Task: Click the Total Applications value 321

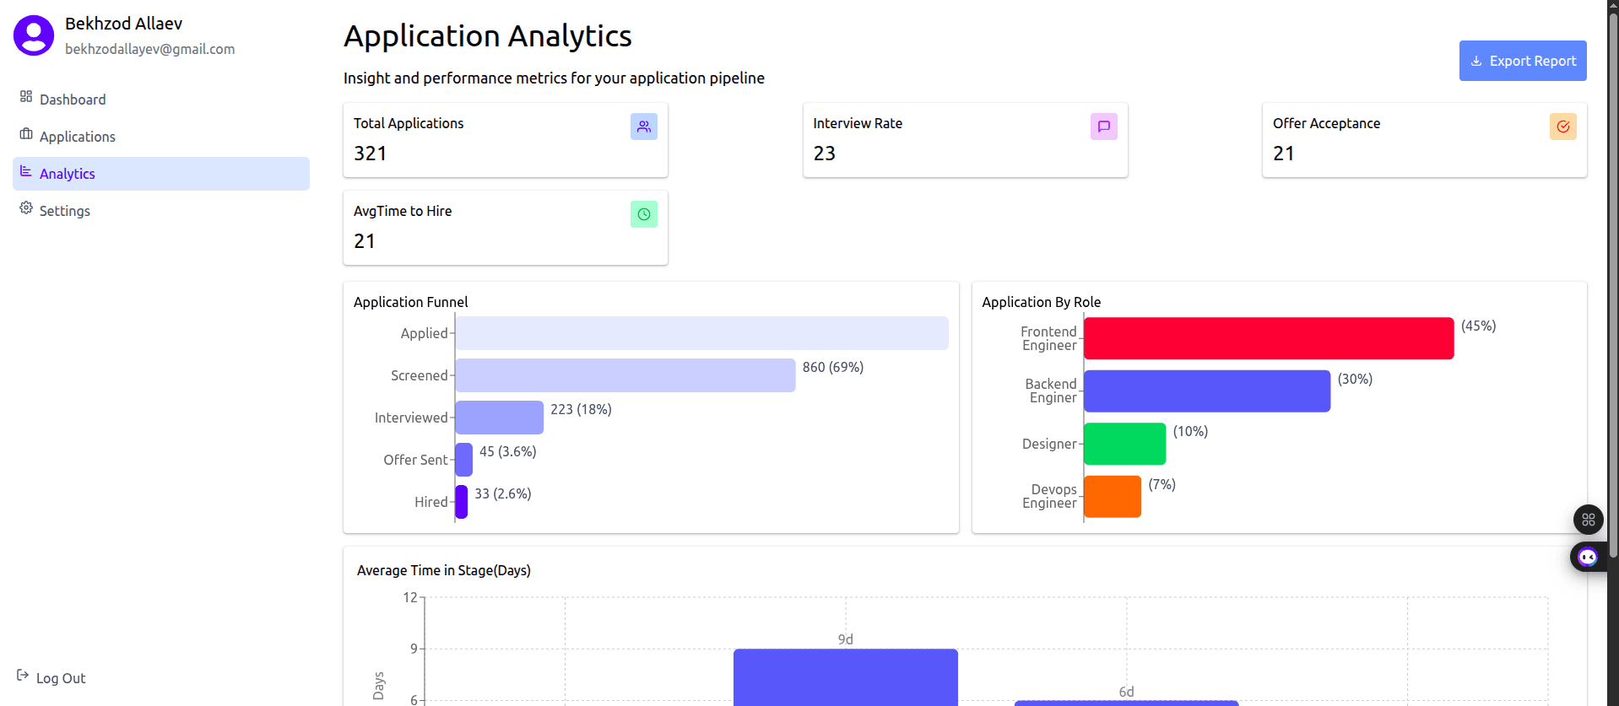Action: click(x=370, y=154)
